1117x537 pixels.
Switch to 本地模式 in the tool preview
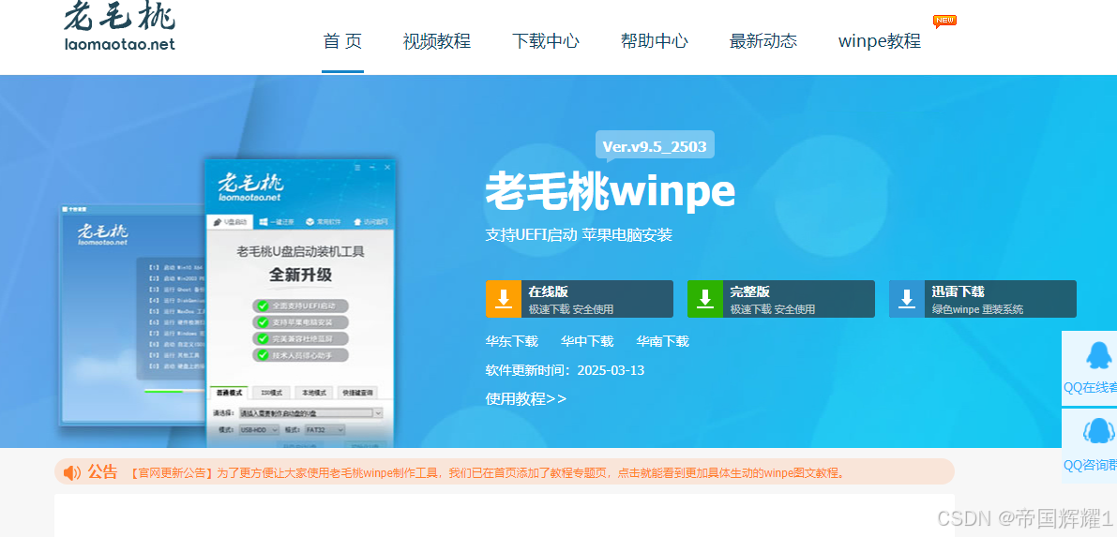coord(313,393)
